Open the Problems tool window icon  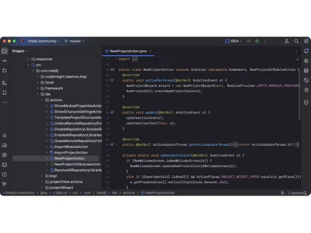pos(4,175)
